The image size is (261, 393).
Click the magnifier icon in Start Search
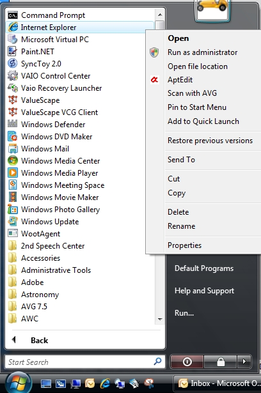click(x=157, y=362)
